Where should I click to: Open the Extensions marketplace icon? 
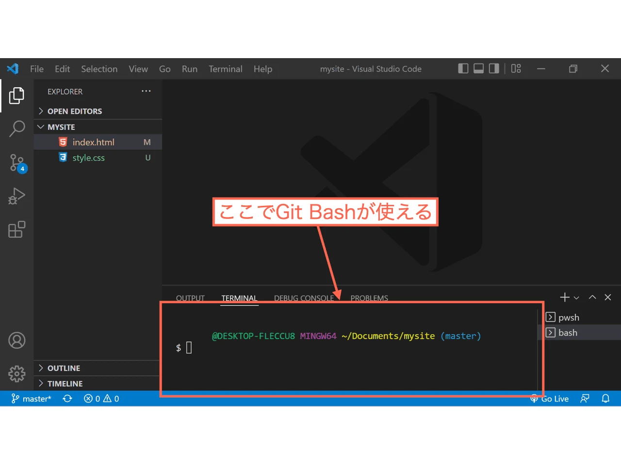click(16, 229)
